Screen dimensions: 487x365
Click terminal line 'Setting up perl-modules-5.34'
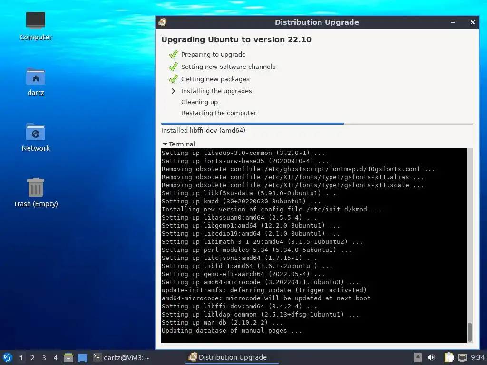pos(256,250)
